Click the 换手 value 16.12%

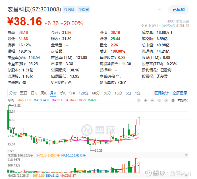pos(25,45)
